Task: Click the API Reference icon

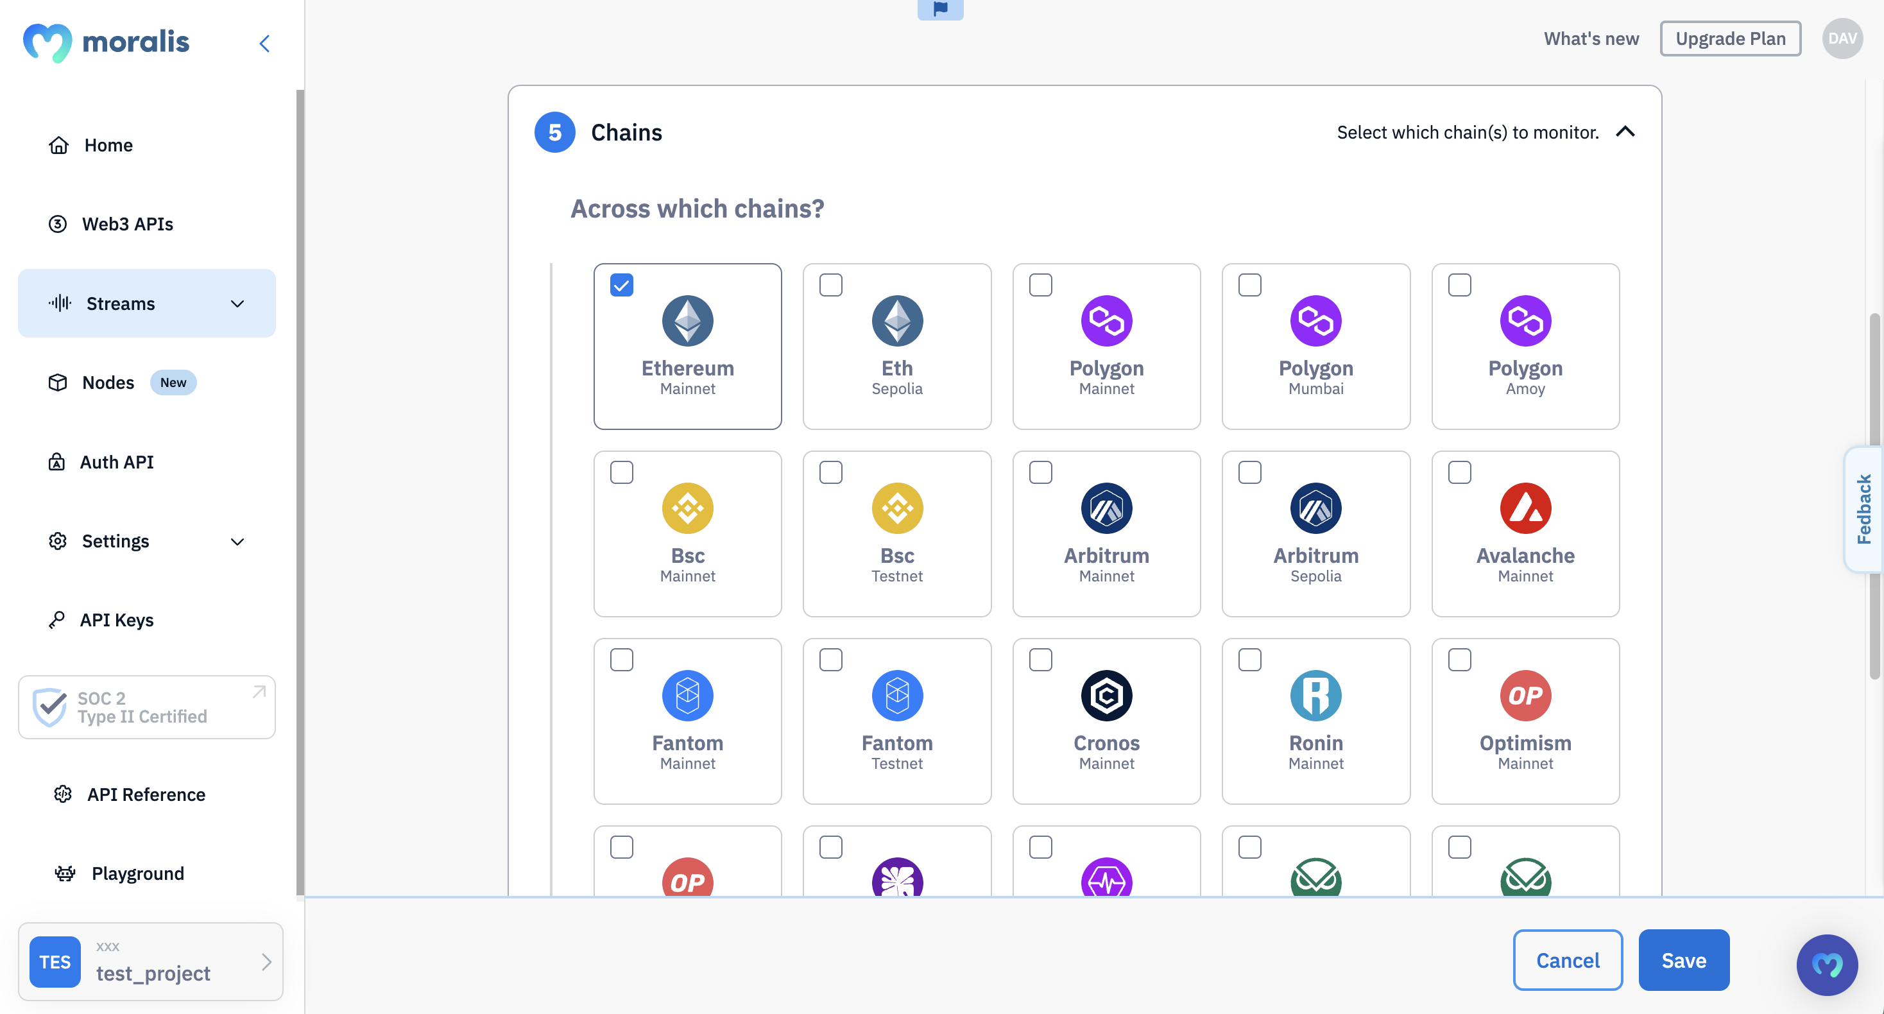Action: [x=63, y=794]
